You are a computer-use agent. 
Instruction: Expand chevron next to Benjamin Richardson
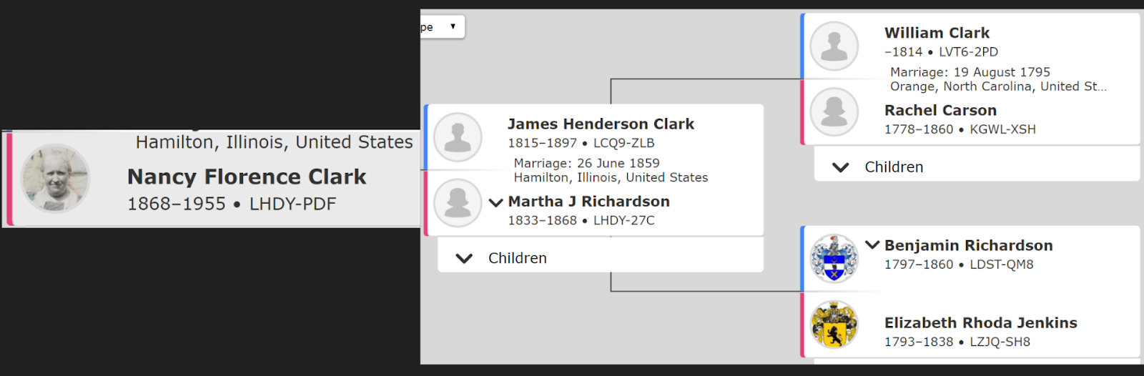(x=872, y=244)
